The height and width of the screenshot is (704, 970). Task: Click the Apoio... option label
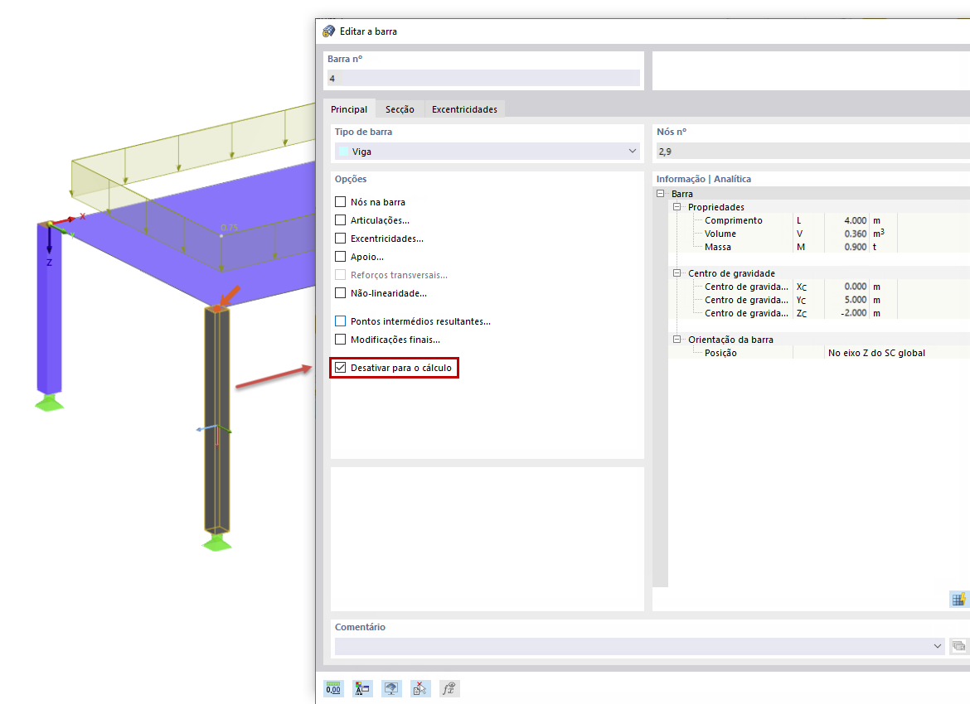(366, 256)
